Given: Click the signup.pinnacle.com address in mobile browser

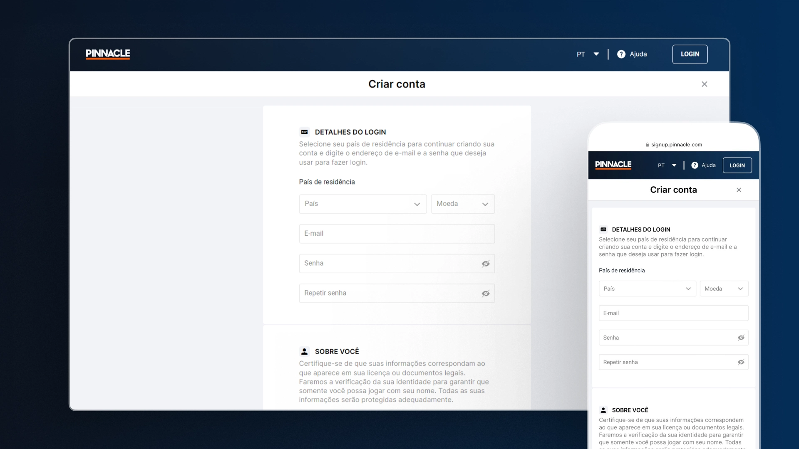Looking at the screenshot, I should [x=677, y=145].
